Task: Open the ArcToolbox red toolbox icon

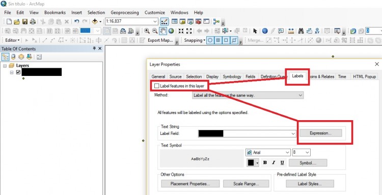Action: [199, 21]
